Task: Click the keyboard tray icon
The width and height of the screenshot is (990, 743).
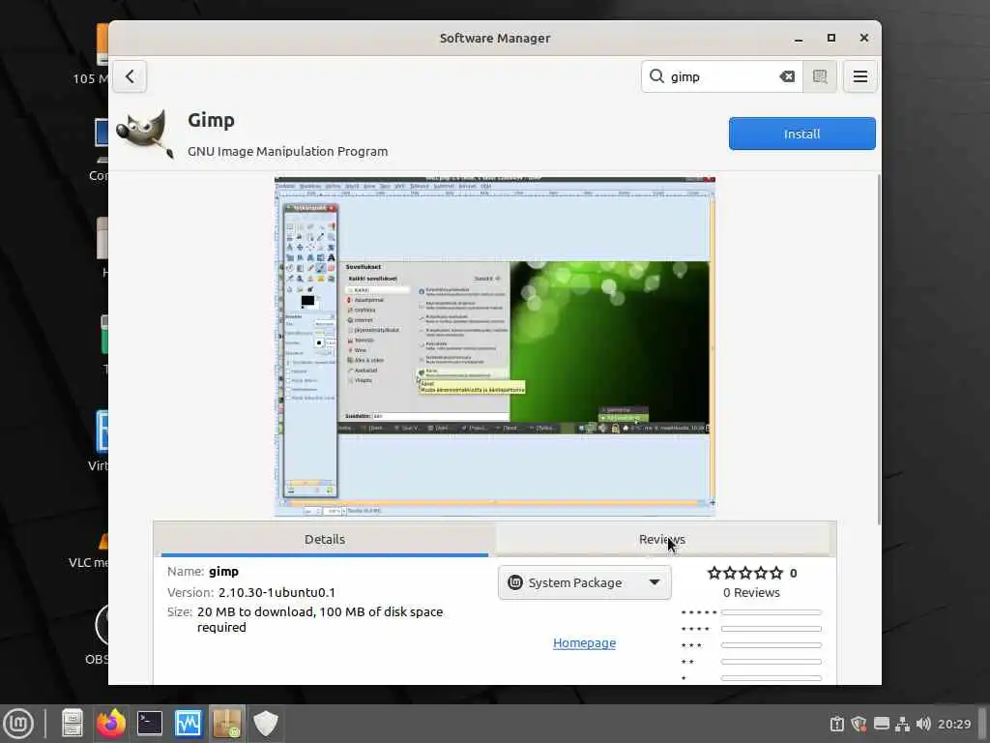Action: pyautogui.click(x=882, y=724)
